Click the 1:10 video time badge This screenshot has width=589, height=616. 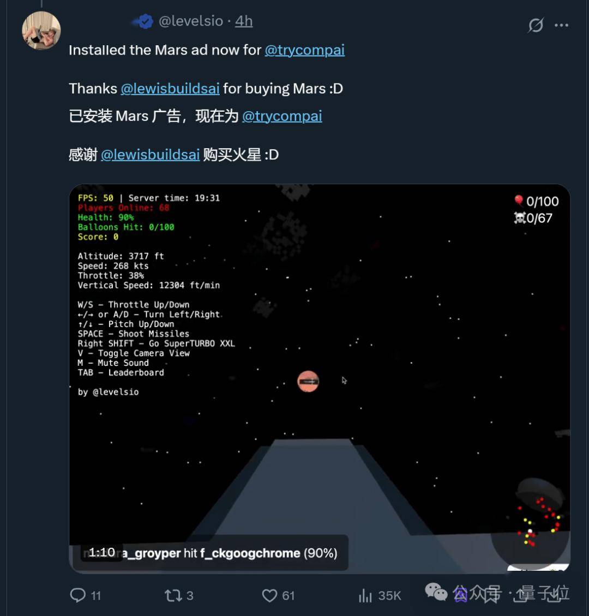(x=102, y=552)
